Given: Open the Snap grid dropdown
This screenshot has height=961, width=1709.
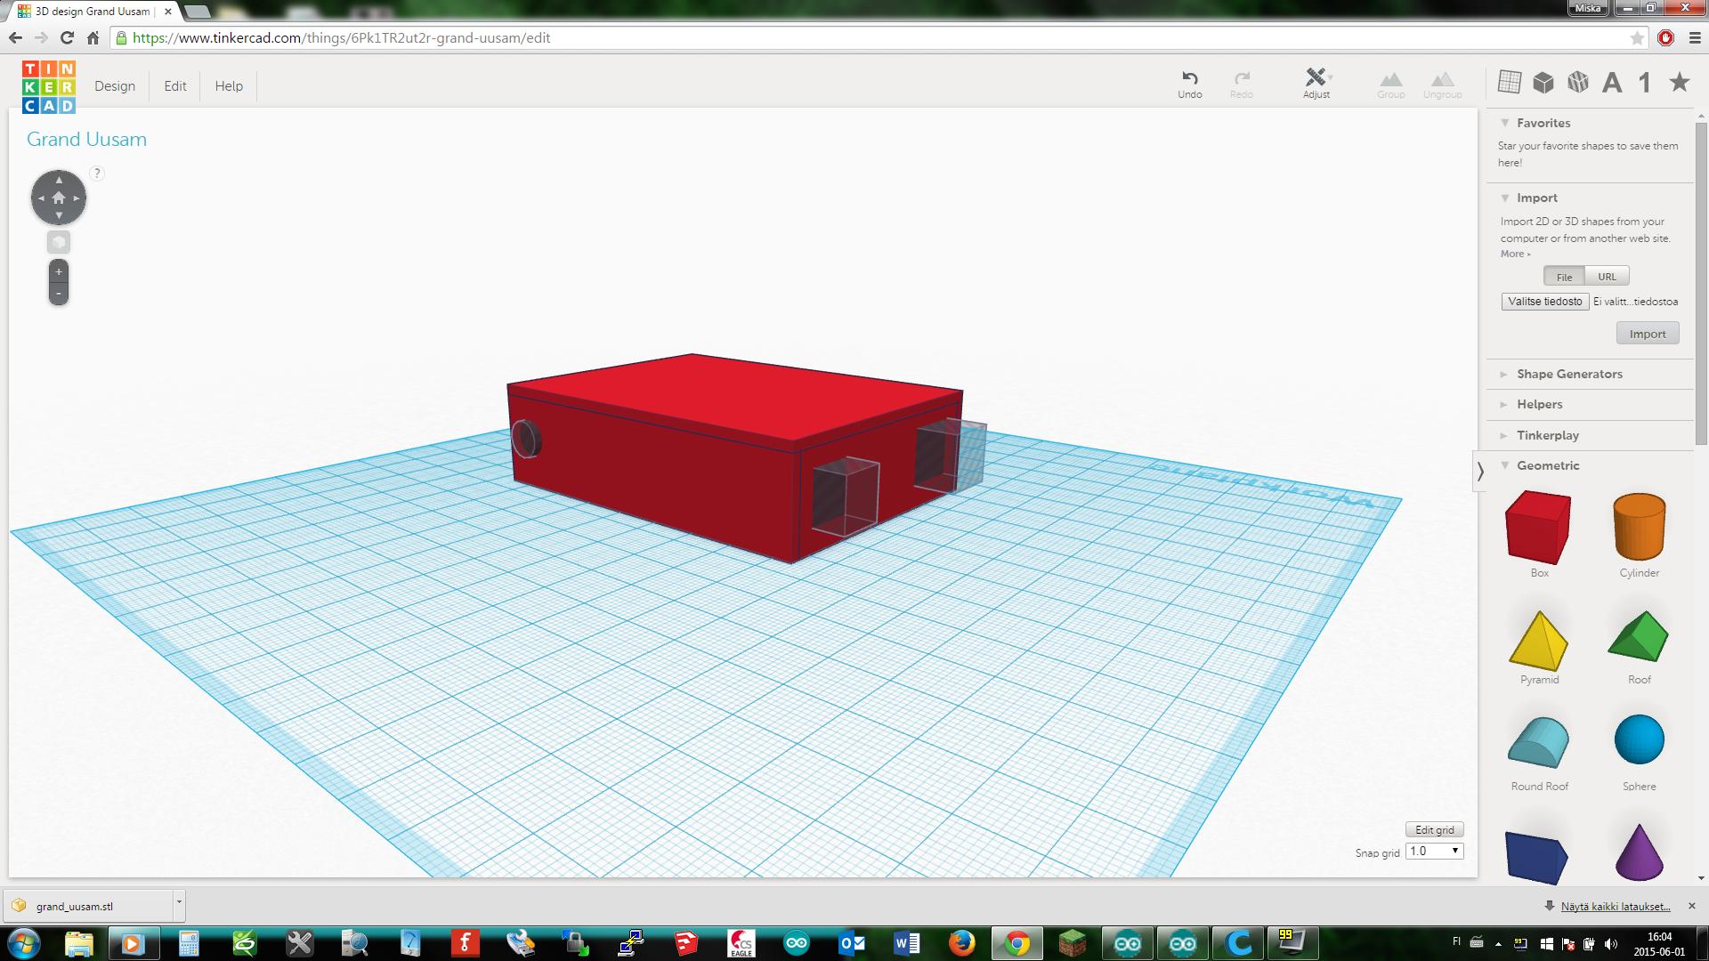Looking at the screenshot, I should [x=1434, y=852].
